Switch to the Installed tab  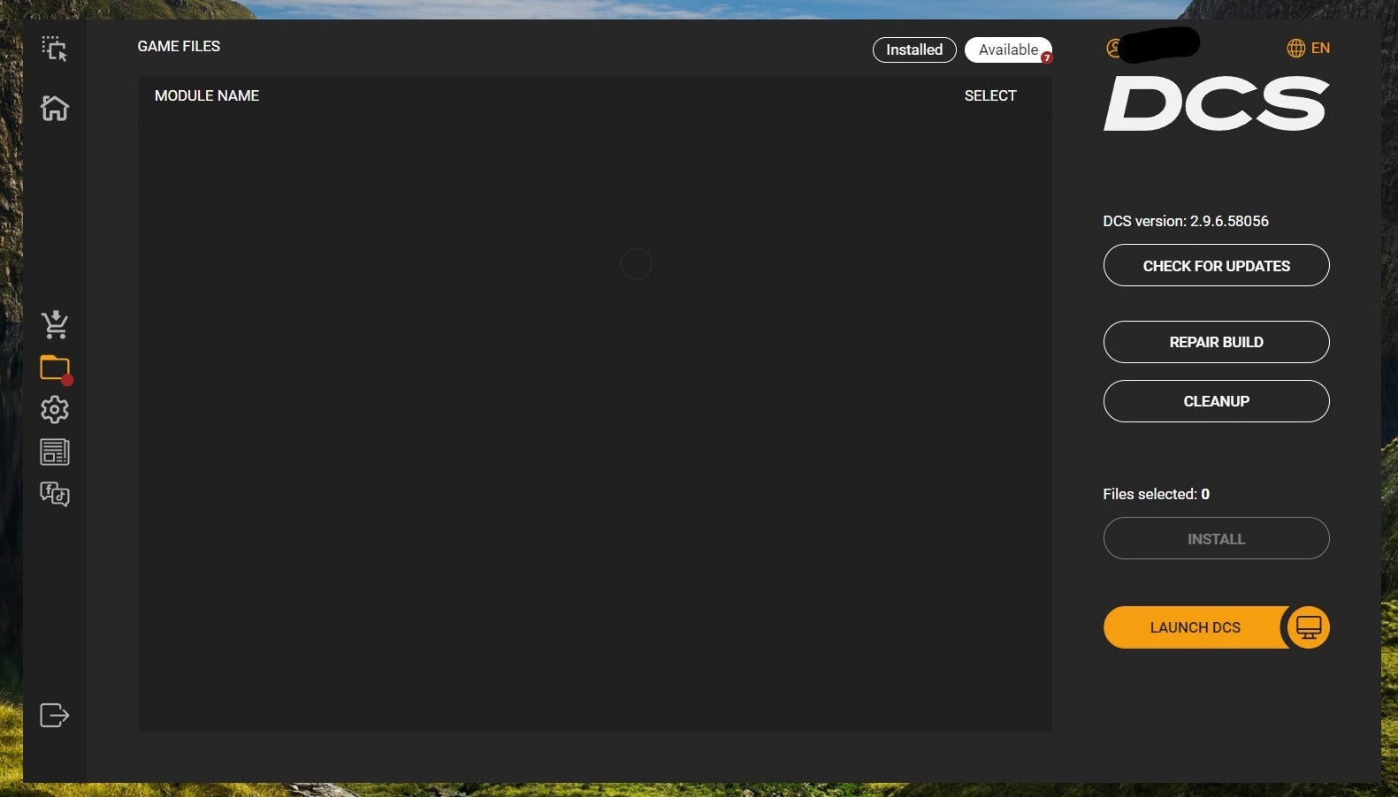pyautogui.click(x=914, y=49)
